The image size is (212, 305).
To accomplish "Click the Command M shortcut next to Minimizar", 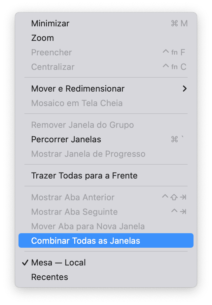I will [179, 23].
